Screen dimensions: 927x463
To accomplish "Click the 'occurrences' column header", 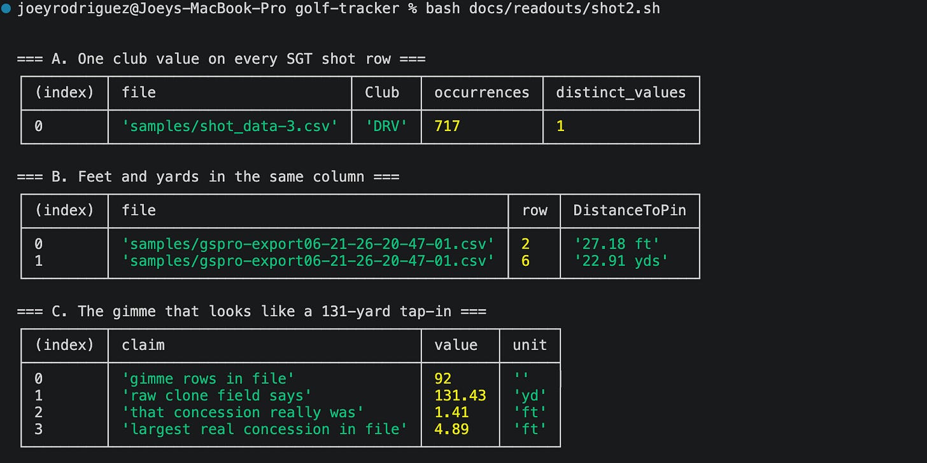I will [x=481, y=93].
